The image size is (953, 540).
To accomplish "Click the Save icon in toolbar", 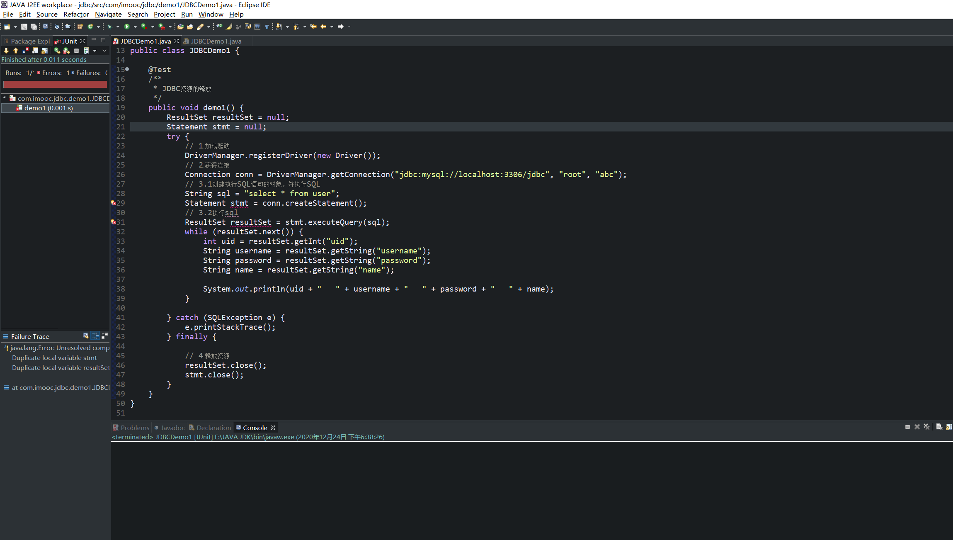I will point(24,27).
